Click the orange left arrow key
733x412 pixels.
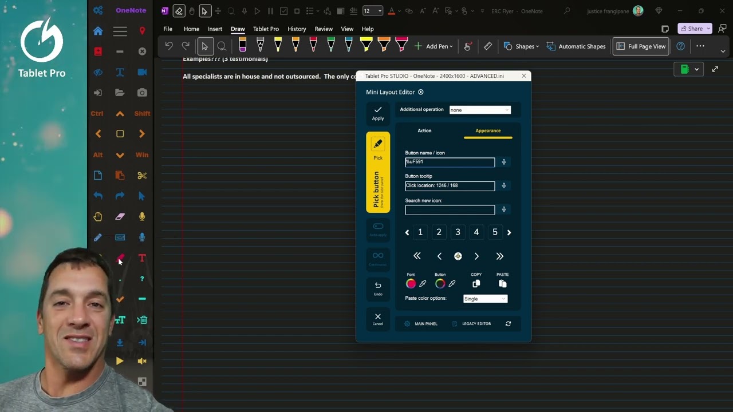[98, 134]
